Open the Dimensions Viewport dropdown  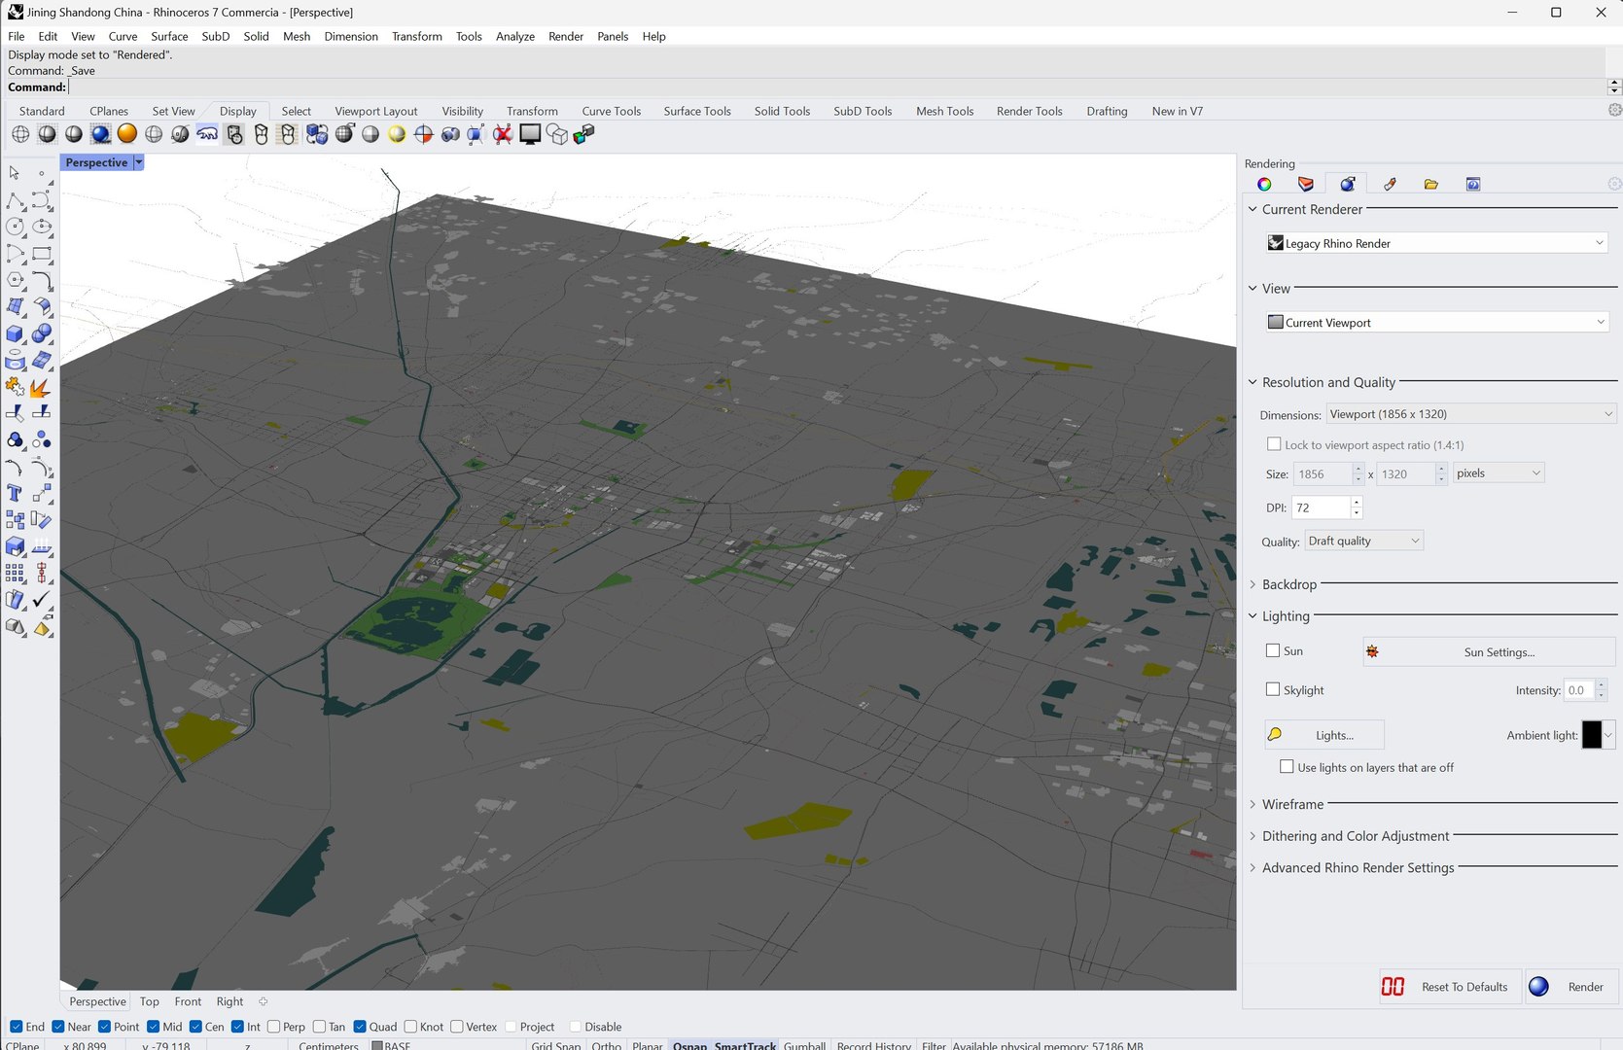tap(1470, 414)
